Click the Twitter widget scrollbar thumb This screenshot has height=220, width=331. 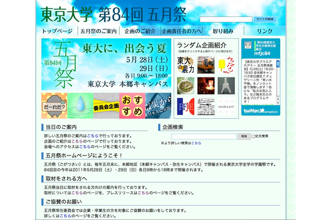tap(278, 64)
